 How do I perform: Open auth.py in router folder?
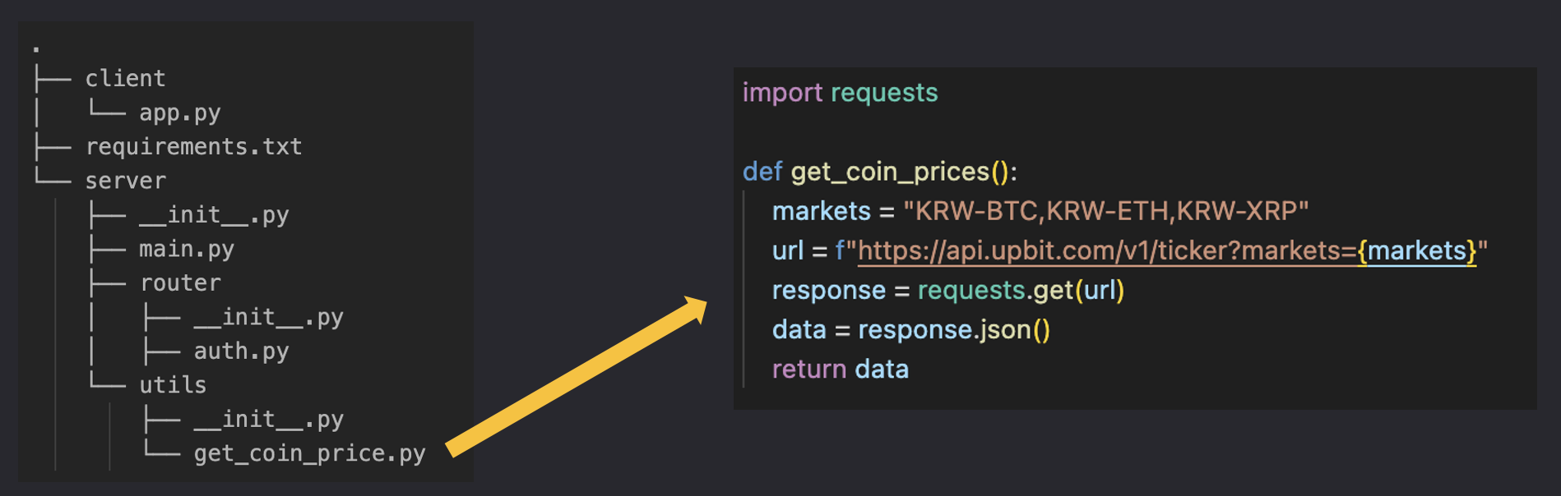click(241, 351)
